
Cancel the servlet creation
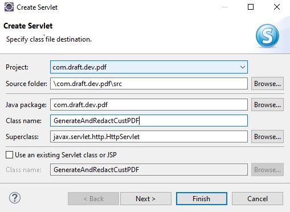(x=258, y=199)
